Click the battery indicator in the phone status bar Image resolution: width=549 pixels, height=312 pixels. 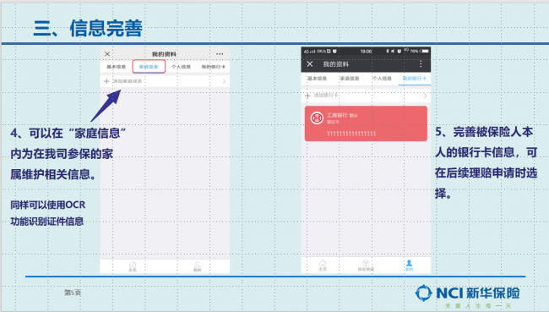coord(425,52)
